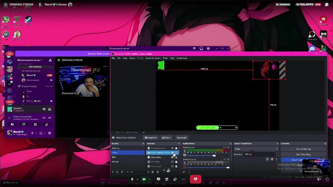Move selected scene down

pyautogui.click(x=131, y=172)
